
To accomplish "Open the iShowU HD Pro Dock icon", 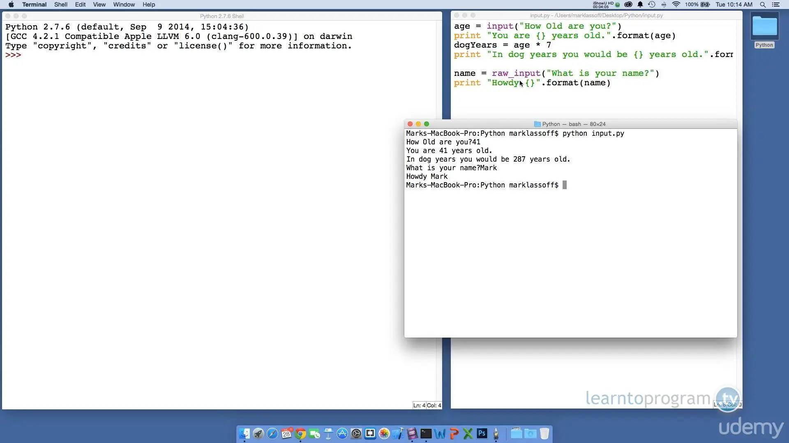I will point(412,434).
